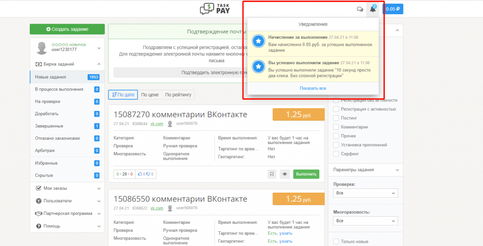Click user566076 in task 15087270
Image resolution: width=483 pixels, height=246 pixels.
click(187, 124)
